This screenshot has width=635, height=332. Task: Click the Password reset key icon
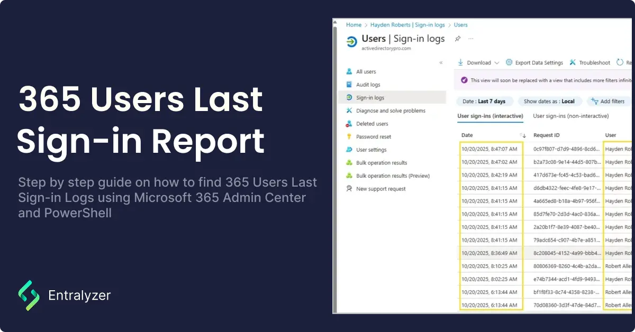(x=349, y=136)
